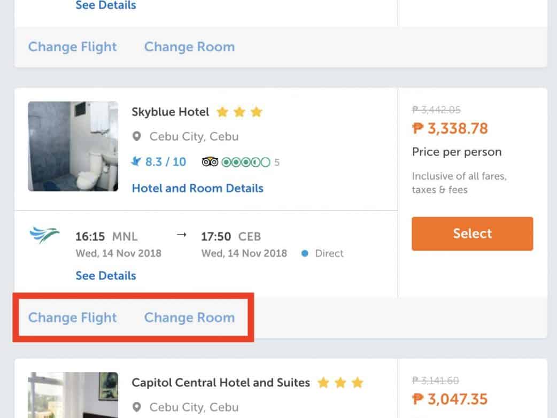Click the blue Direct flight dot indicator
Screen dimensions: 557x418
(x=305, y=253)
